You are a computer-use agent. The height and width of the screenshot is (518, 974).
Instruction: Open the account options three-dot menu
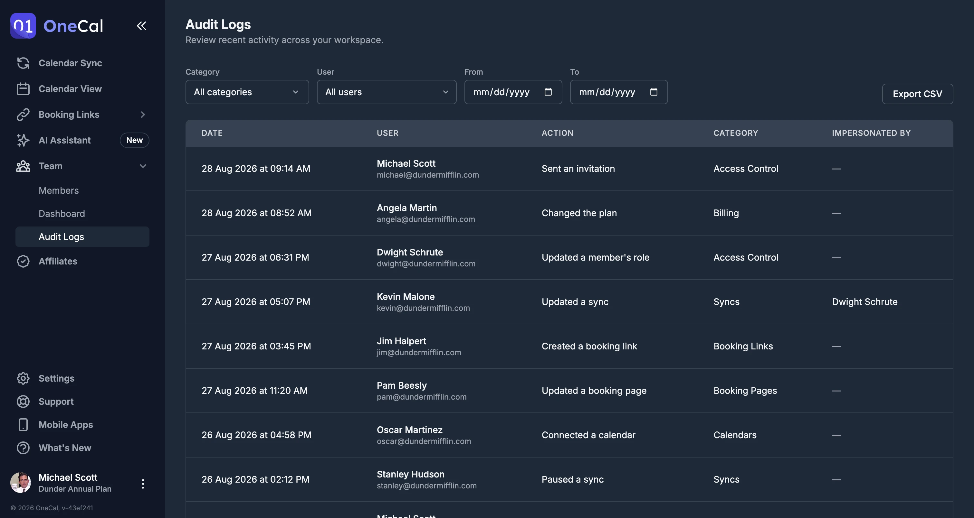143,484
